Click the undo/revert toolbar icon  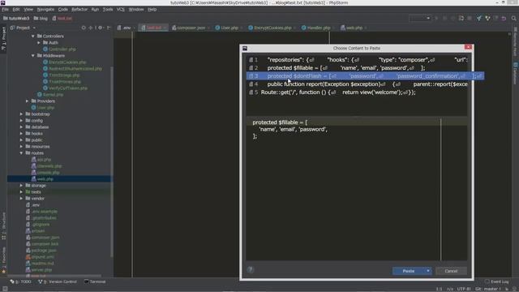click(x=504, y=18)
